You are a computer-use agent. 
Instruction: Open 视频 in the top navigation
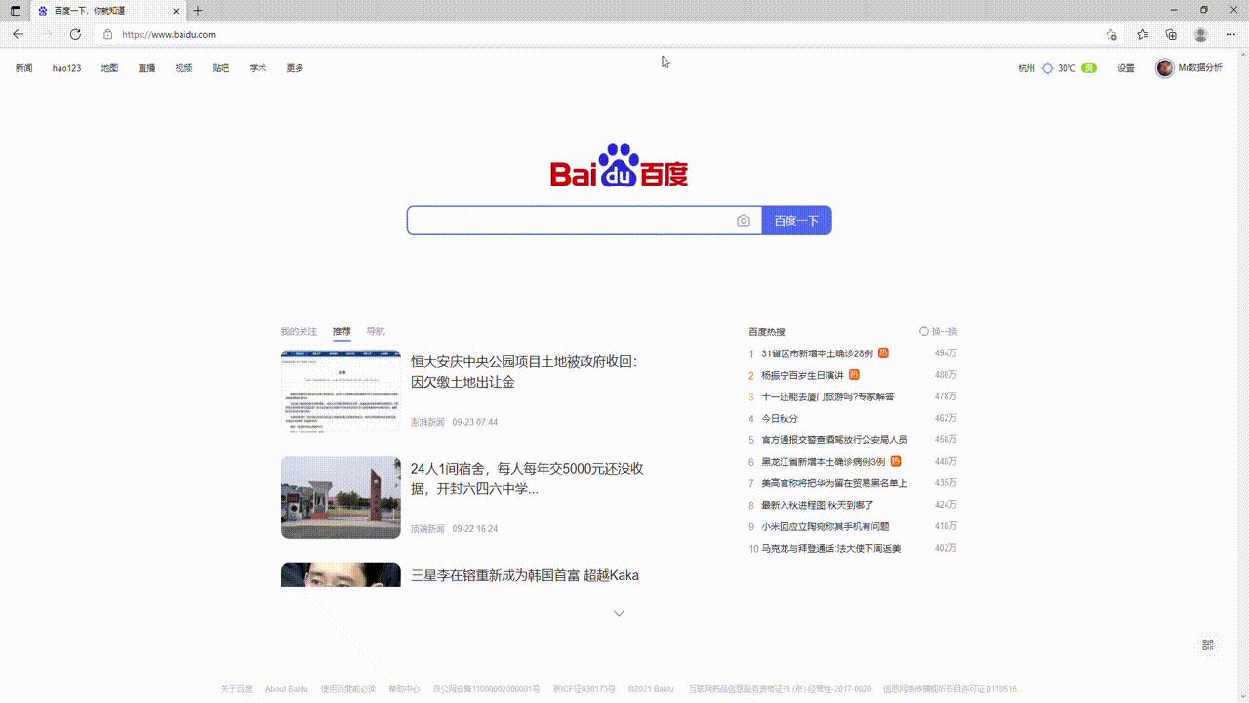(183, 68)
